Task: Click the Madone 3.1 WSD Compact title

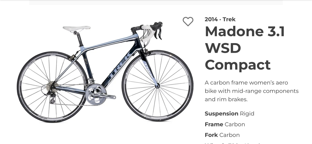Action: [x=245, y=48]
